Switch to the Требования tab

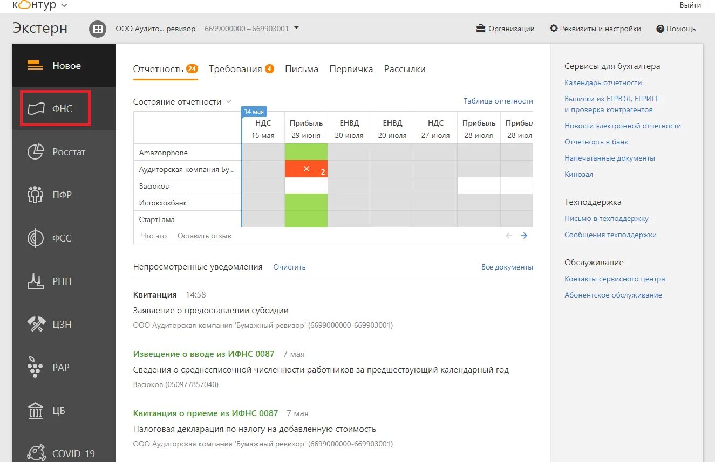click(241, 69)
